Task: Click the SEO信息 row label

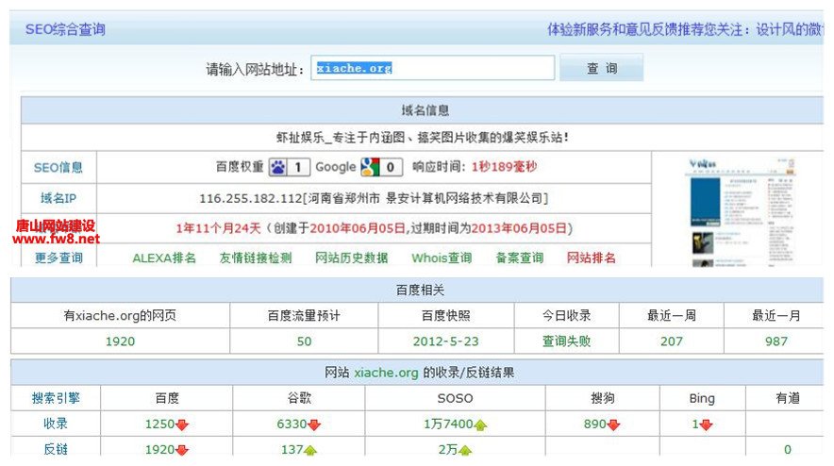Action: point(58,168)
